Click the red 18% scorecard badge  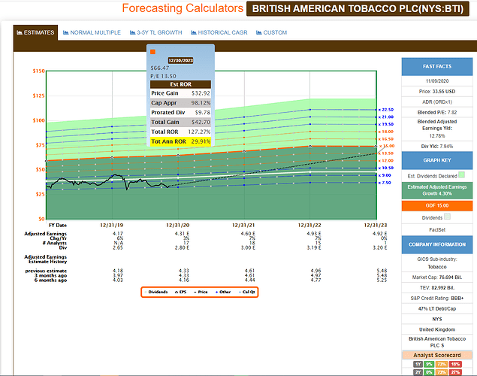(455, 364)
